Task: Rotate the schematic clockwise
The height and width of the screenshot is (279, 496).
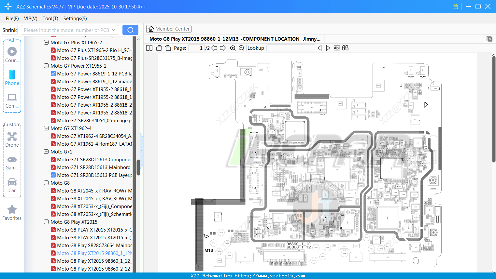Action: 167,48
